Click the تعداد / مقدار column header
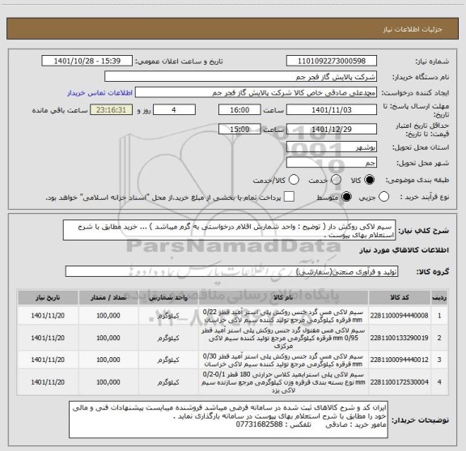The height and width of the screenshot is (451, 466). 108,297
